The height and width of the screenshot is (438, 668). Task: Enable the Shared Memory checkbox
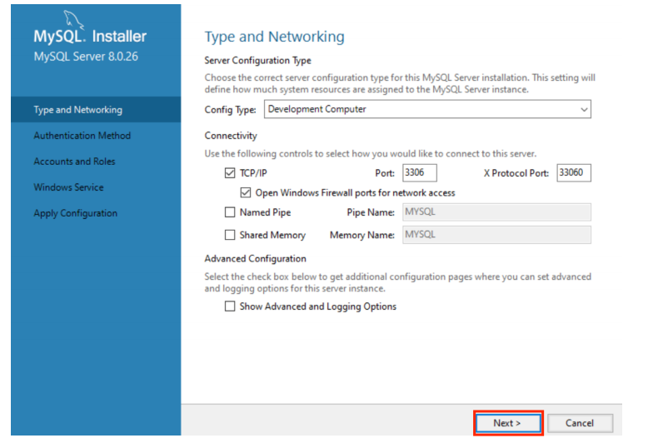coord(230,235)
